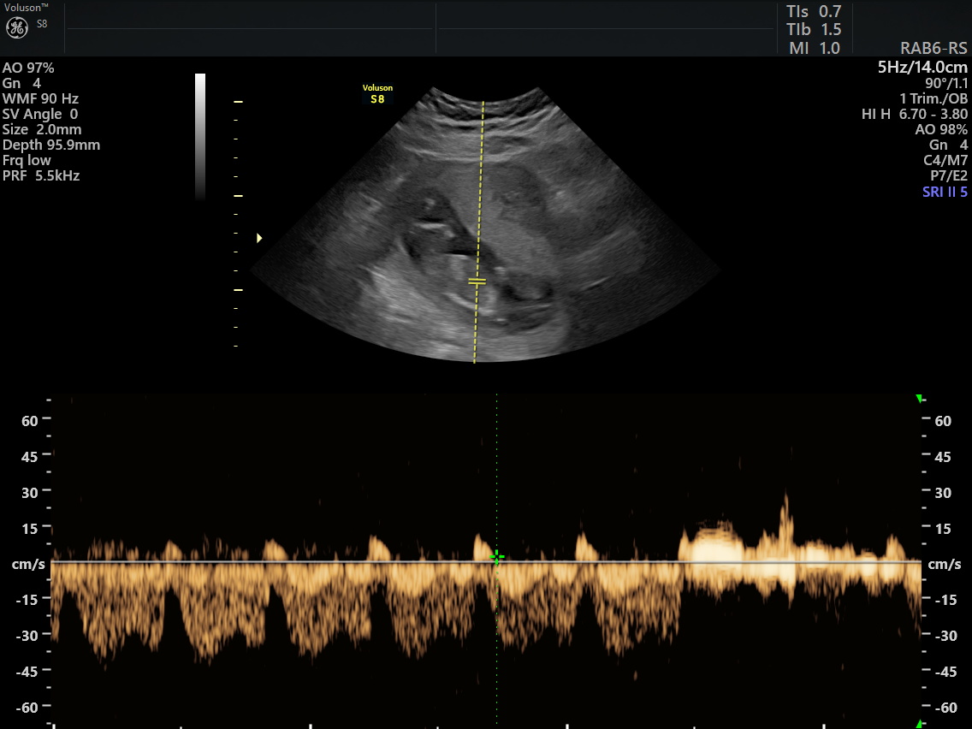
Task: Select the yellow focus triangle beside depth scale
Action: point(259,238)
